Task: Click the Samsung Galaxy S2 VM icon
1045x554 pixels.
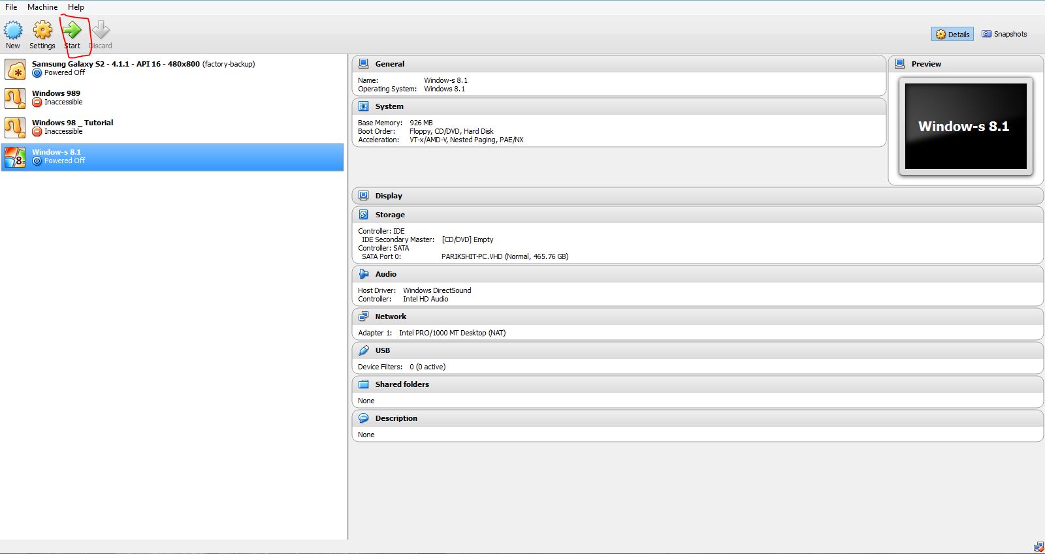Action: (15, 69)
